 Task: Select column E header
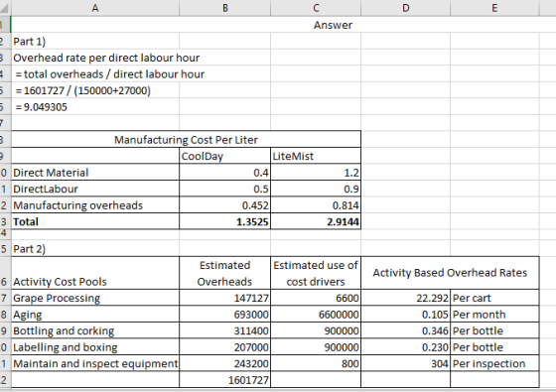click(494, 8)
